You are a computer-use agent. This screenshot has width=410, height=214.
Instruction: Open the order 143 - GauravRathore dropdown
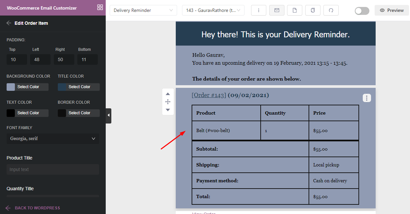click(x=213, y=10)
